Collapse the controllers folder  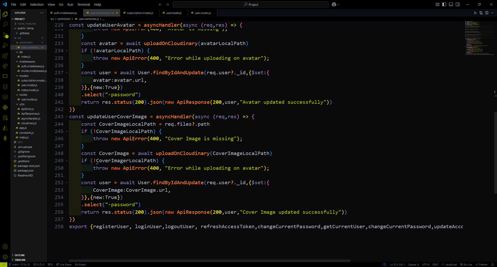coord(28,43)
